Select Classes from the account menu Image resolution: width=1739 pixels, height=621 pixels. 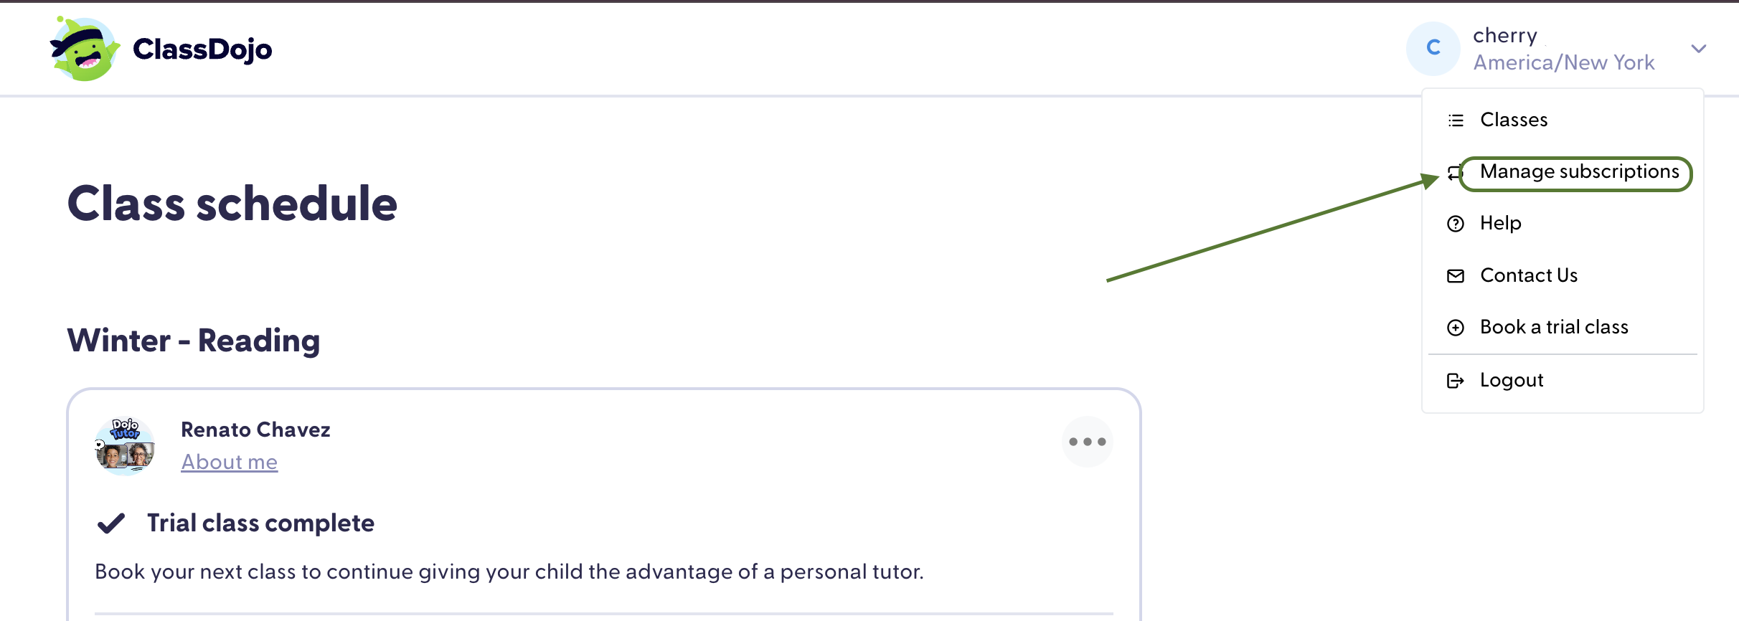[x=1514, y=120]
